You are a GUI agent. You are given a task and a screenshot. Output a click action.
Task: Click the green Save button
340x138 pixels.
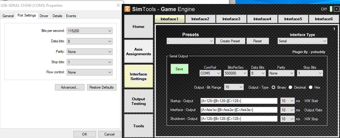tap(179, 69)
